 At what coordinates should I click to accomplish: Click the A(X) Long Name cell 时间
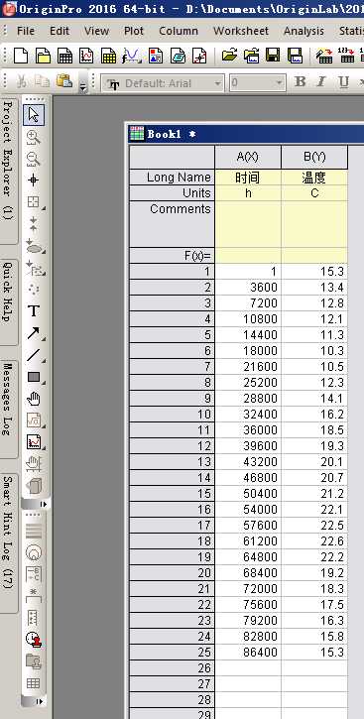tap(248, 178)
